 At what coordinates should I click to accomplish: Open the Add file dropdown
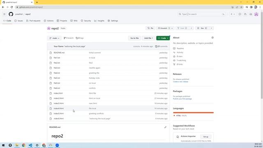coord(148,38)
